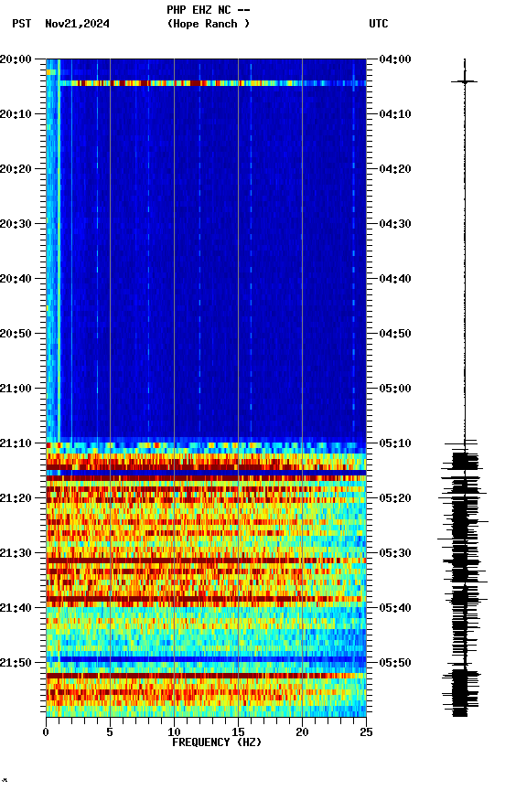Click the 04:00 UTC time label
This screenshot has height=790, width=505.
pyautogui.click(x=395, y=59)
